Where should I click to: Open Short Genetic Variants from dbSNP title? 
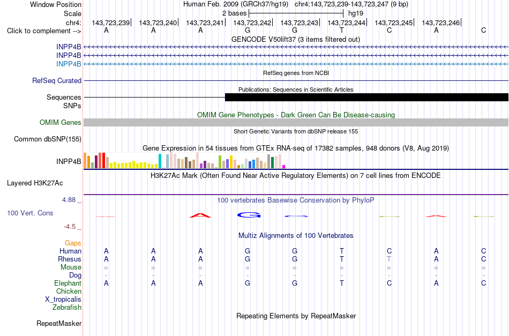296,131
